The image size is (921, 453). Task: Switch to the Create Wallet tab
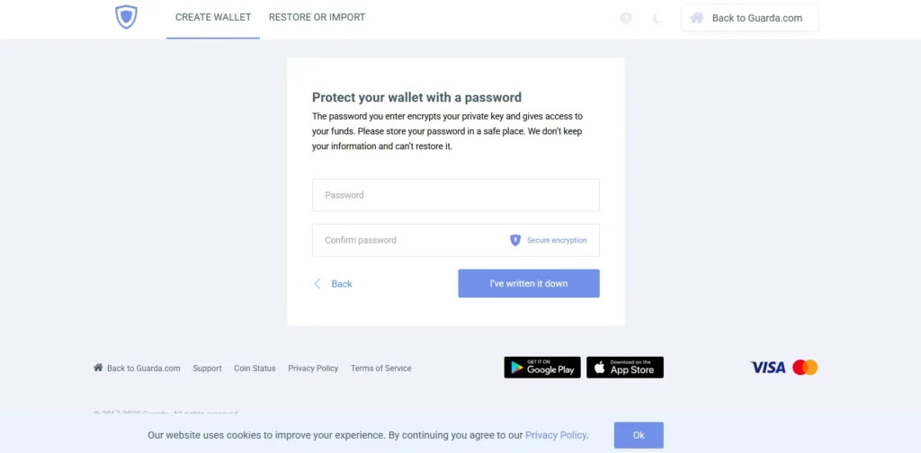coord(213,18)
